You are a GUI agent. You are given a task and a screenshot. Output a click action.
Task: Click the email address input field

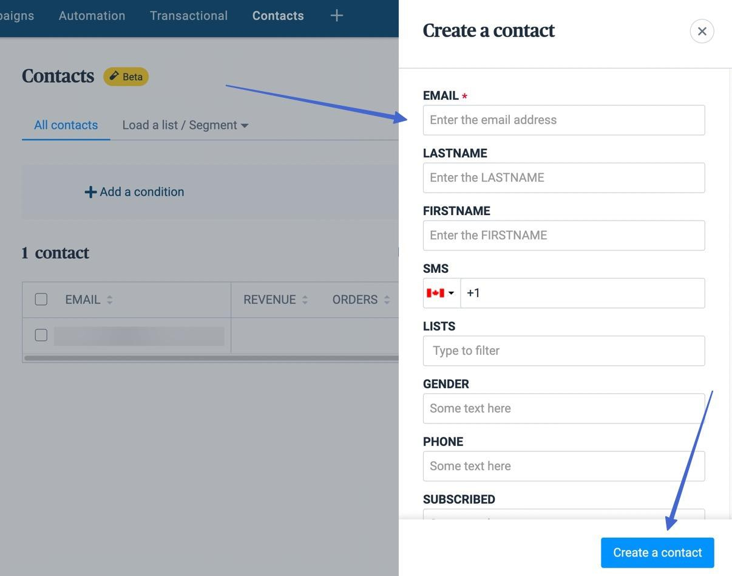click(x=563, y=120)
